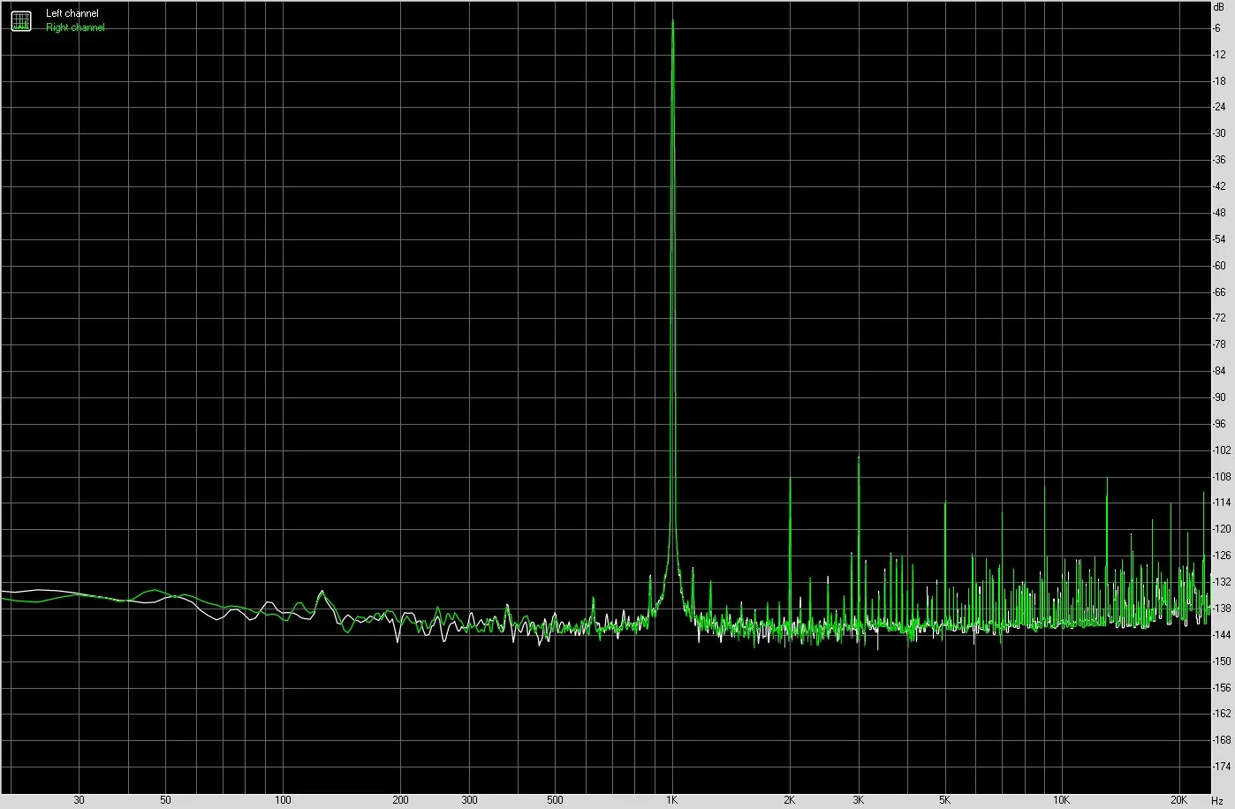Click the "-132" dB axis value
Image resolution: width=1235 pixels, height=809 pixels.
click(1222, 582)
